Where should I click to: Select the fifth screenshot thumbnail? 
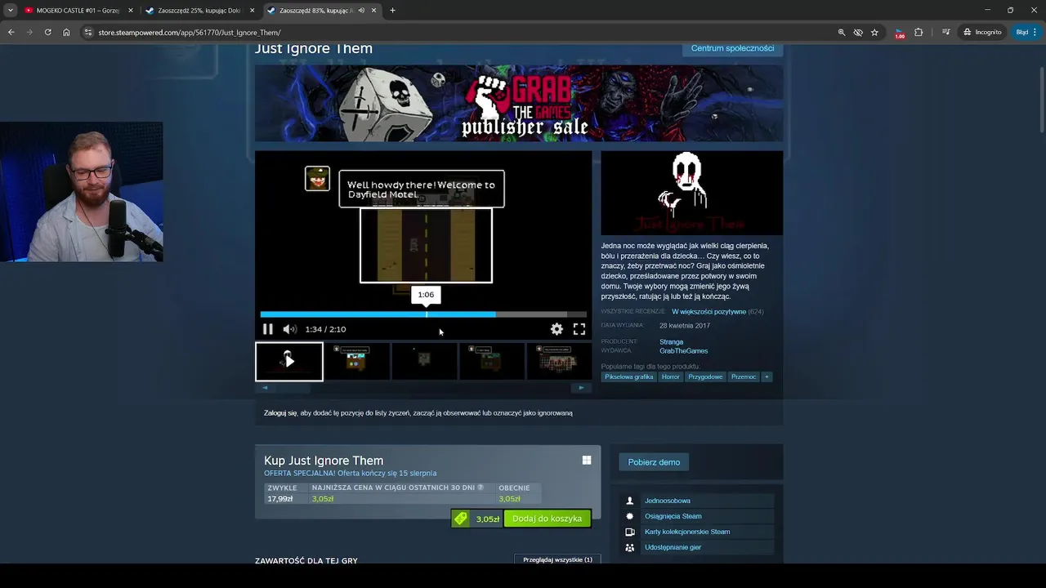559,361
